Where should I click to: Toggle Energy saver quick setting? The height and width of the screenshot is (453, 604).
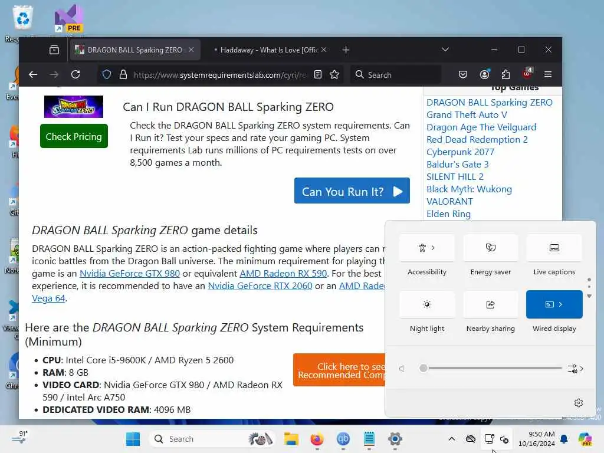[490, 248]
